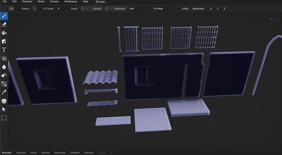This screenshot has width=282, height=155.
Task: Switch to the Swatches tab
Action: click(x=60, y=153)
